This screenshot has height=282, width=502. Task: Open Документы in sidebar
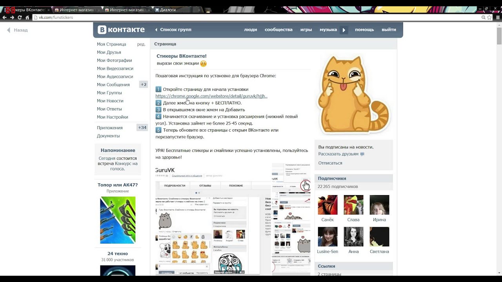coord(108,136)
